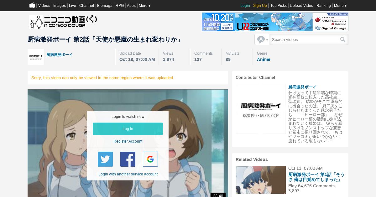Open the Blomaga section

point(105,6)
